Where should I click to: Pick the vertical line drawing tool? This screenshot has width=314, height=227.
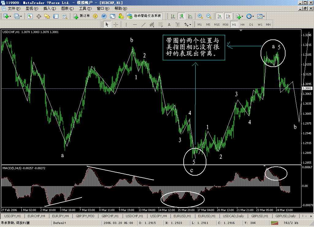(126, 24)
